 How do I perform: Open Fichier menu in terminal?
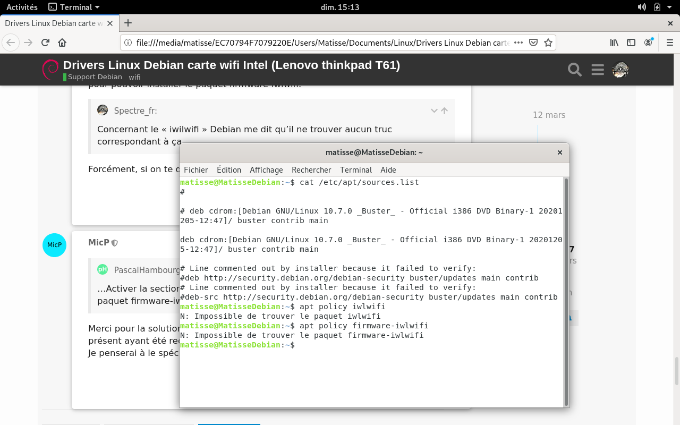tap(196, 169)
